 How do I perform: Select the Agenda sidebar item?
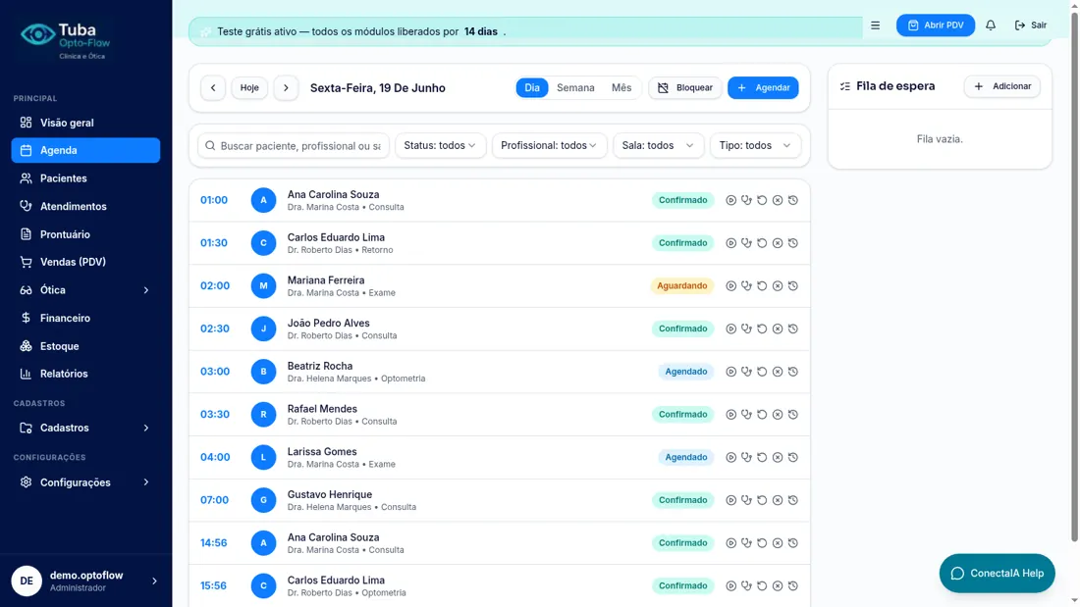pyautogui.click(x=85, y=150)
